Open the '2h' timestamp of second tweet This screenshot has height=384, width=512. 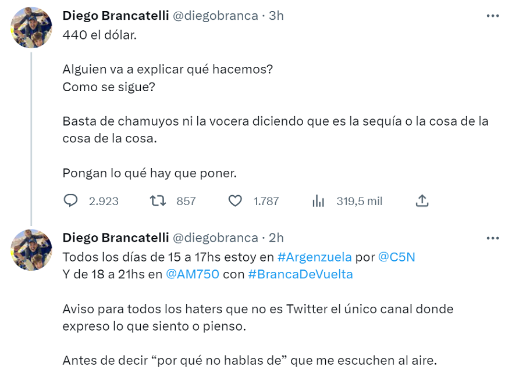click(x=276, y=238)
